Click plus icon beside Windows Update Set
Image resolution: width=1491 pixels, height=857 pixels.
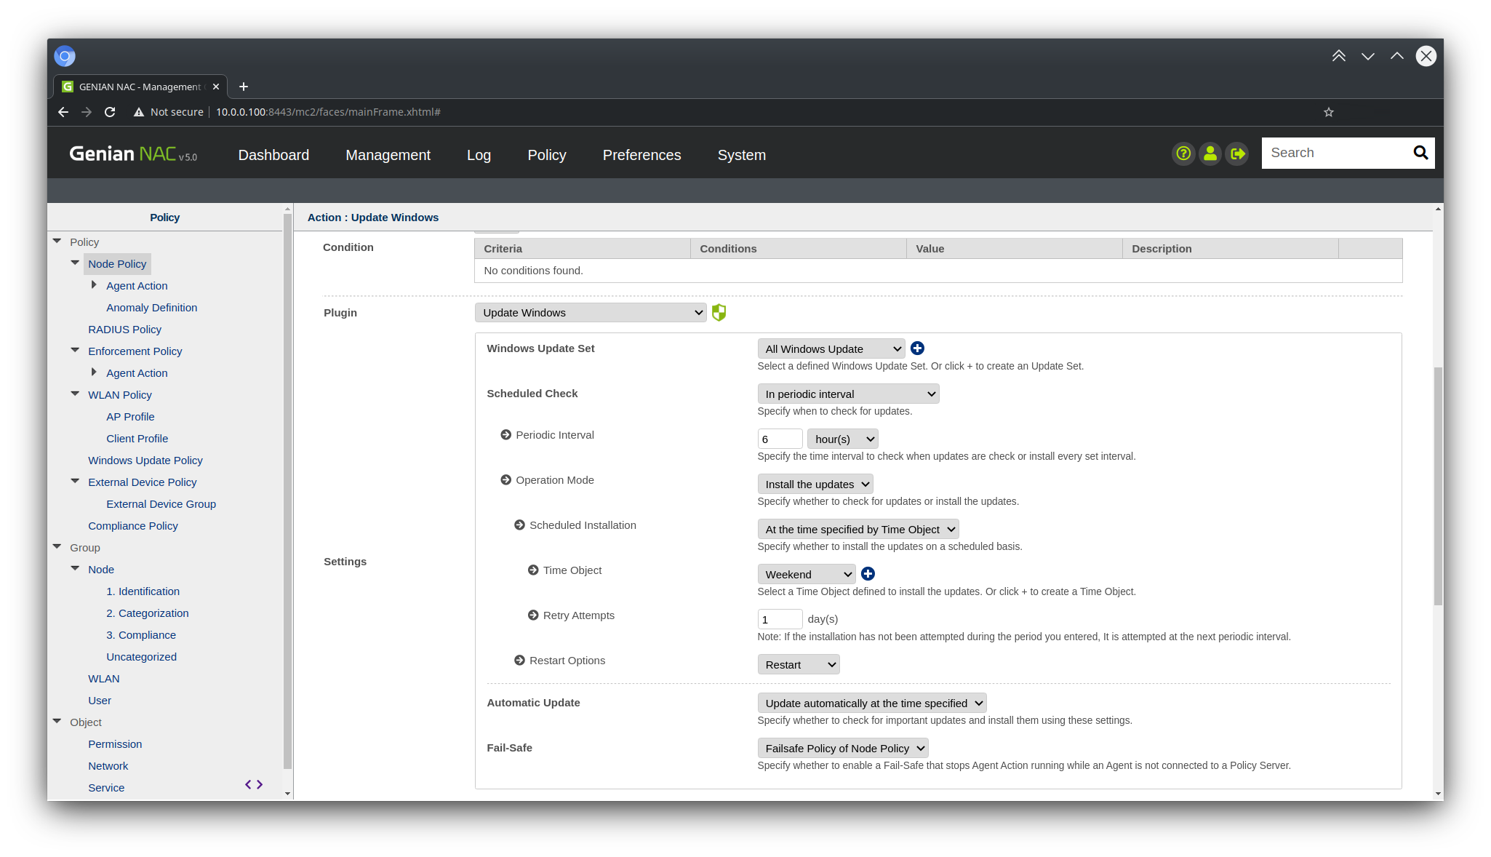(918, 348)
